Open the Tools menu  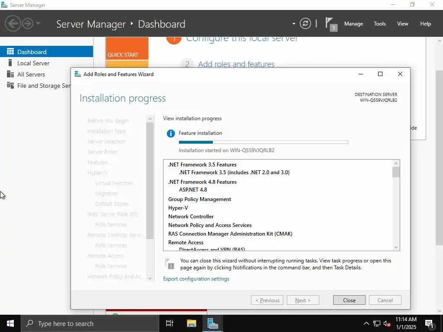[x=380, y=24]
